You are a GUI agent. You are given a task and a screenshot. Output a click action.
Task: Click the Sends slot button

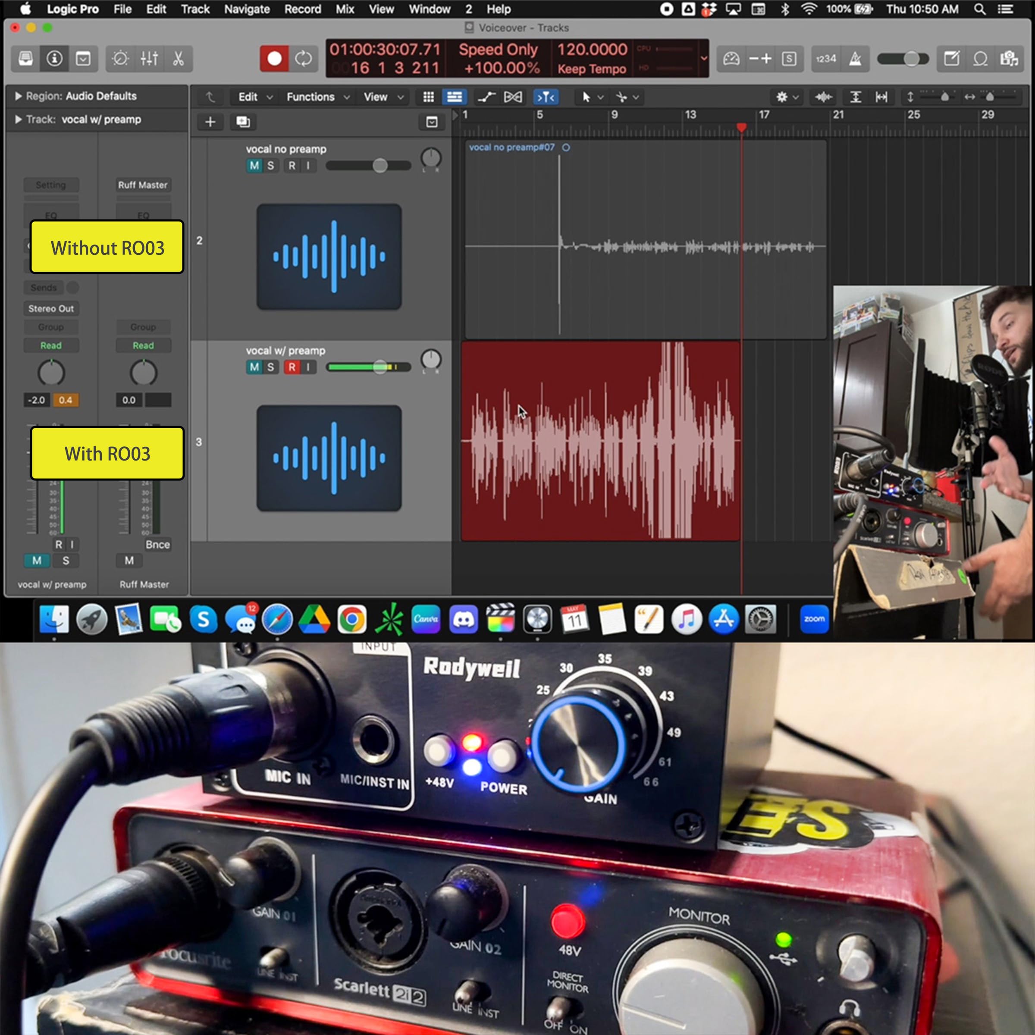click(x=44, y=288)
